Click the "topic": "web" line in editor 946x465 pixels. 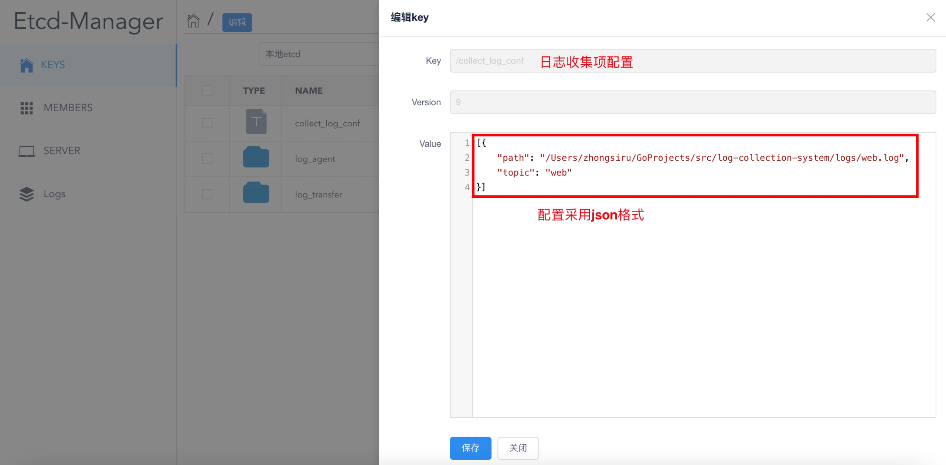point(534,173)
